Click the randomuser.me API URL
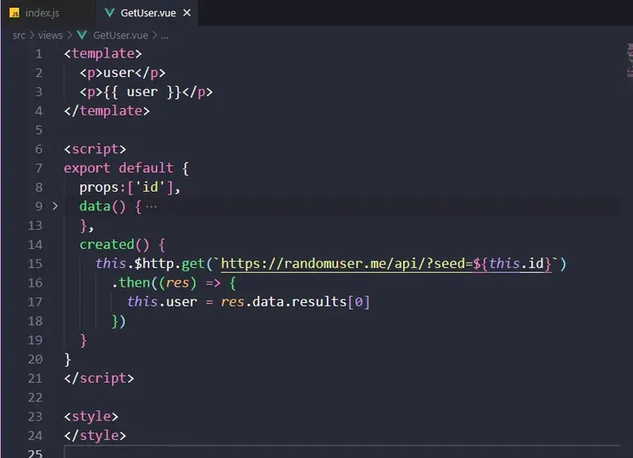The image size is (633, 458). pyautogui.click(x=386, y=264)
